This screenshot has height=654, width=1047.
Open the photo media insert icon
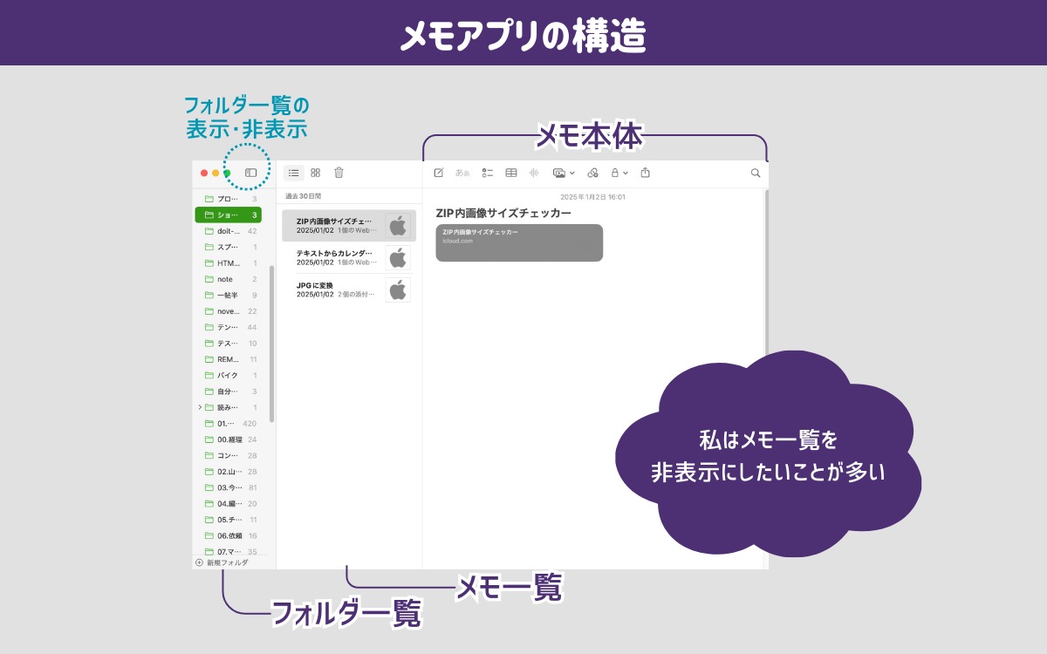pyautogui.click(x=559, y=173)
